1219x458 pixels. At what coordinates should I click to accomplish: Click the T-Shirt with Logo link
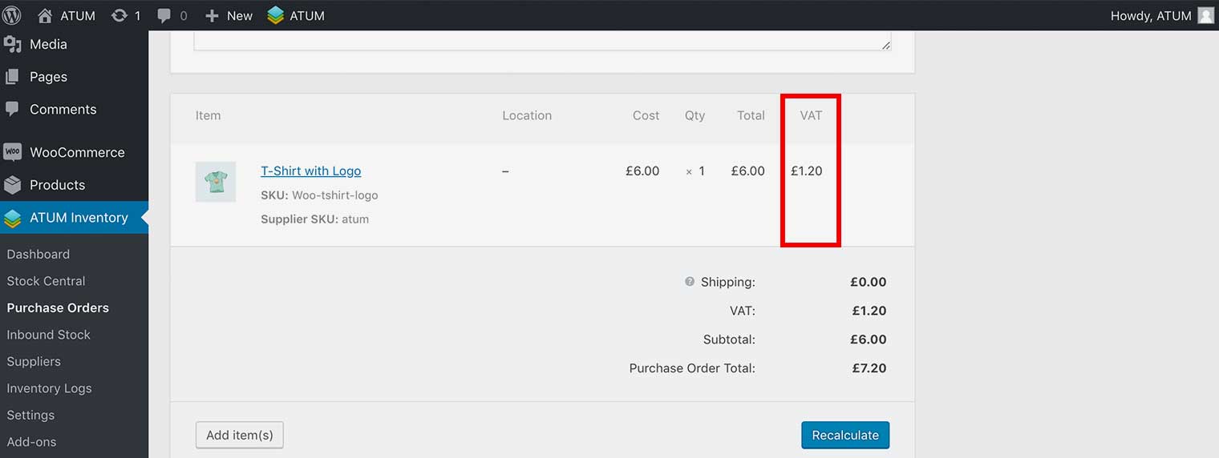coord(310,171)
